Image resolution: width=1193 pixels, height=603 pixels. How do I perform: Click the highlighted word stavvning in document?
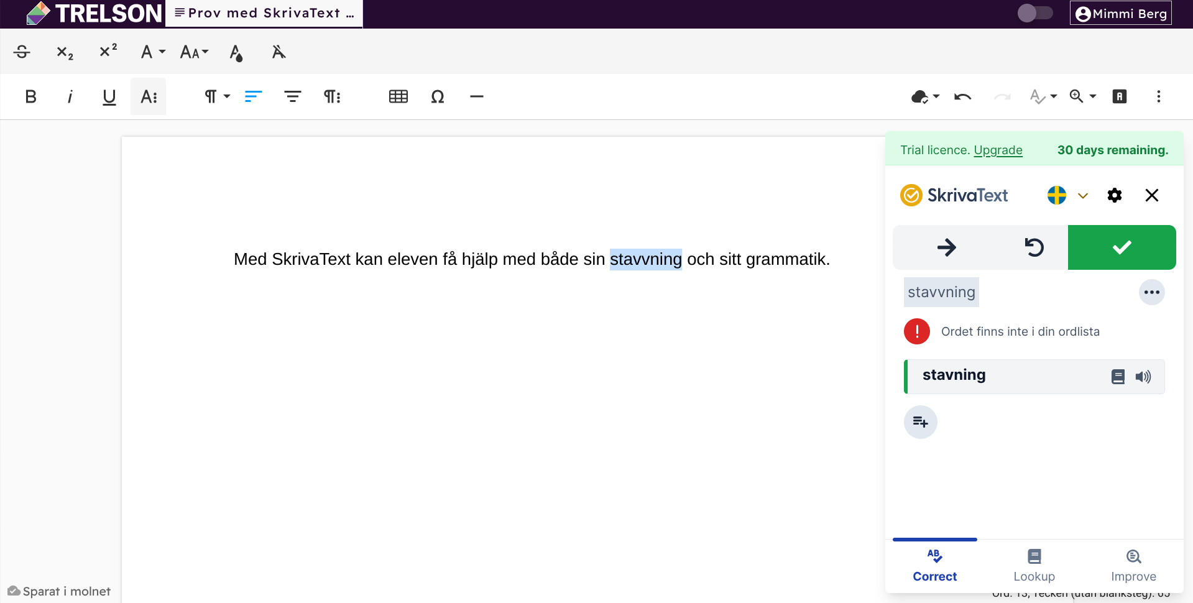(x=646, y=259)
